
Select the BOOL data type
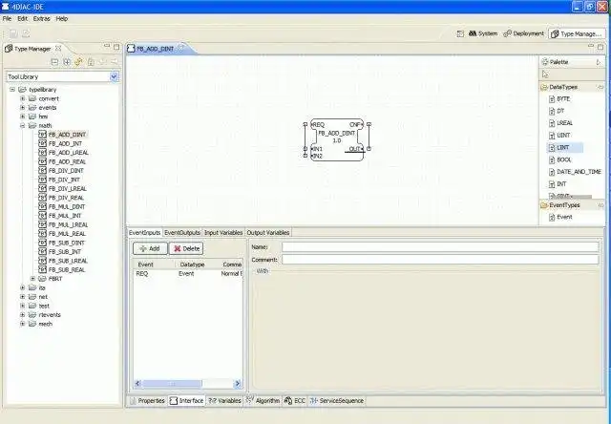pos(560,159)
